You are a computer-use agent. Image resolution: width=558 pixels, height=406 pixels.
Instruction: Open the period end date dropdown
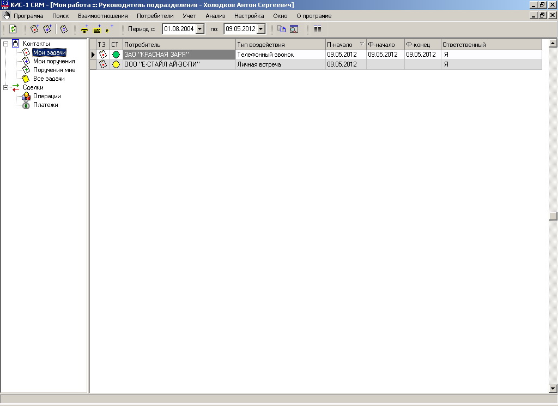(261, 29)
